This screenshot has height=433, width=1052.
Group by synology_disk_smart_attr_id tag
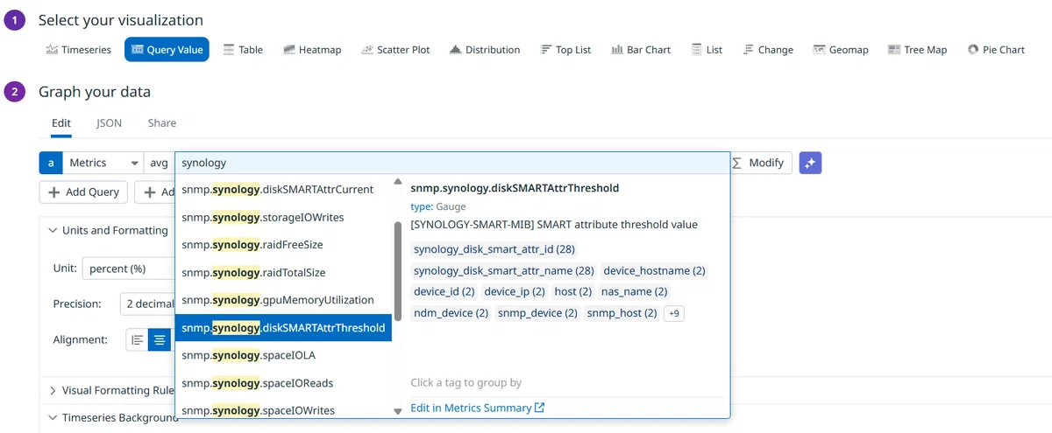tap(494, 249)
